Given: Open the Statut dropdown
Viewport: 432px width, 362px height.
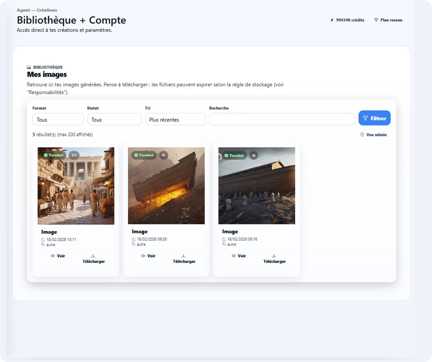Looking at the screenshot, I should coord(114,119).
